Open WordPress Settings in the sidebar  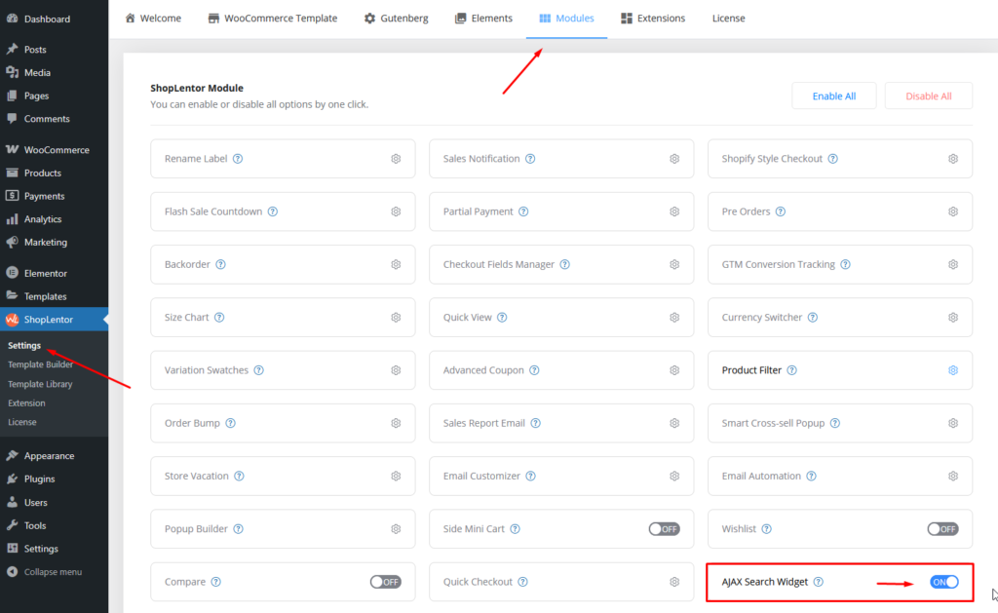tap(55, 548)
